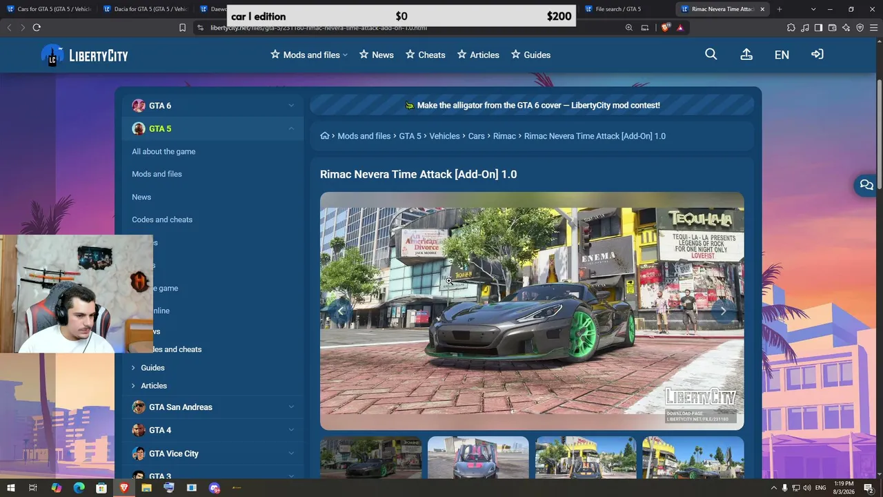The height and width of the screenshot is (497, 883).
Task: Click the sign-in icon in the header
Action: click(817, 55)
